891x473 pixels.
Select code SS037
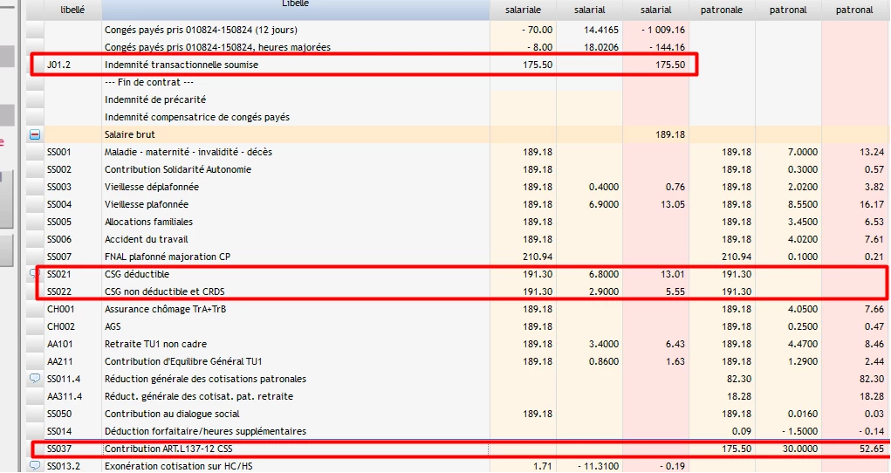(59, 449)
